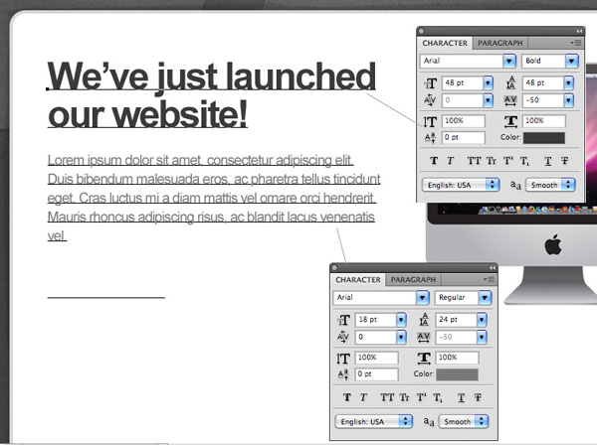Screen dimensions: 597x445
Task: Click font size icon in upper Character panel
Action: tap(430, 82)
